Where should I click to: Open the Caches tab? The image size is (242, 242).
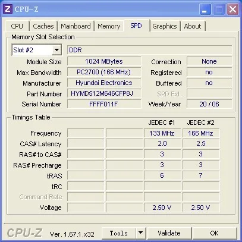[x=43, y=26]
